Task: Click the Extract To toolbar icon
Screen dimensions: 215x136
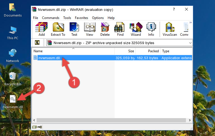Action: point(58,29)
